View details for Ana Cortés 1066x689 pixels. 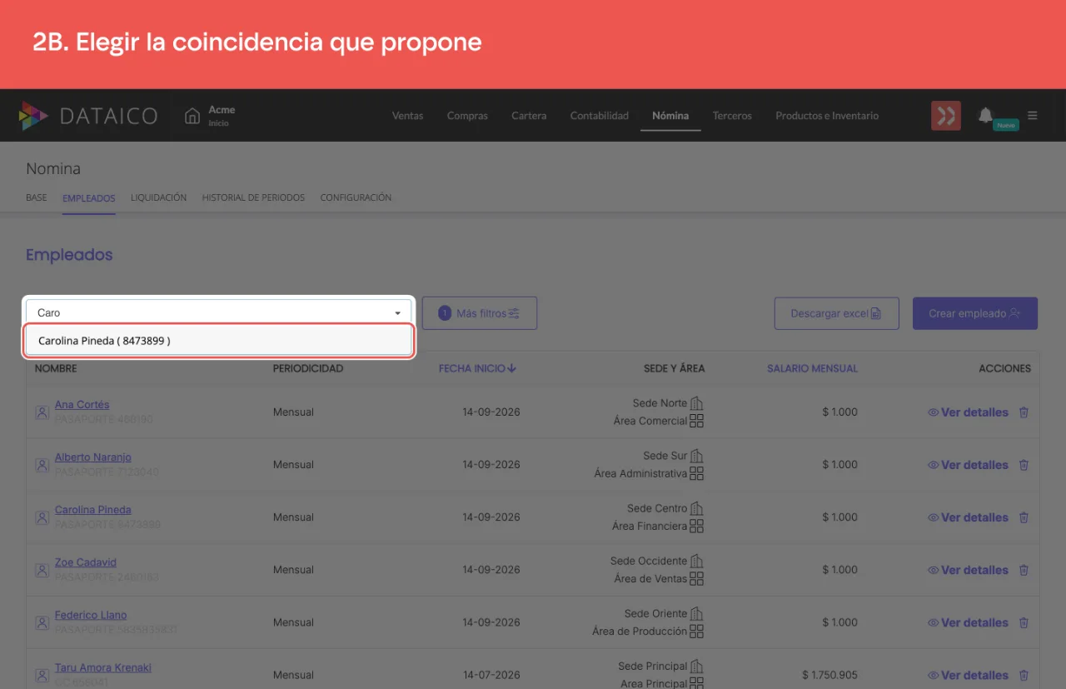click(x=968, y=412)
